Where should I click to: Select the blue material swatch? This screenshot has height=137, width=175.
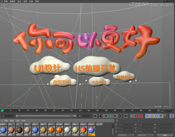pyautogui.click(x=91, y=130)
